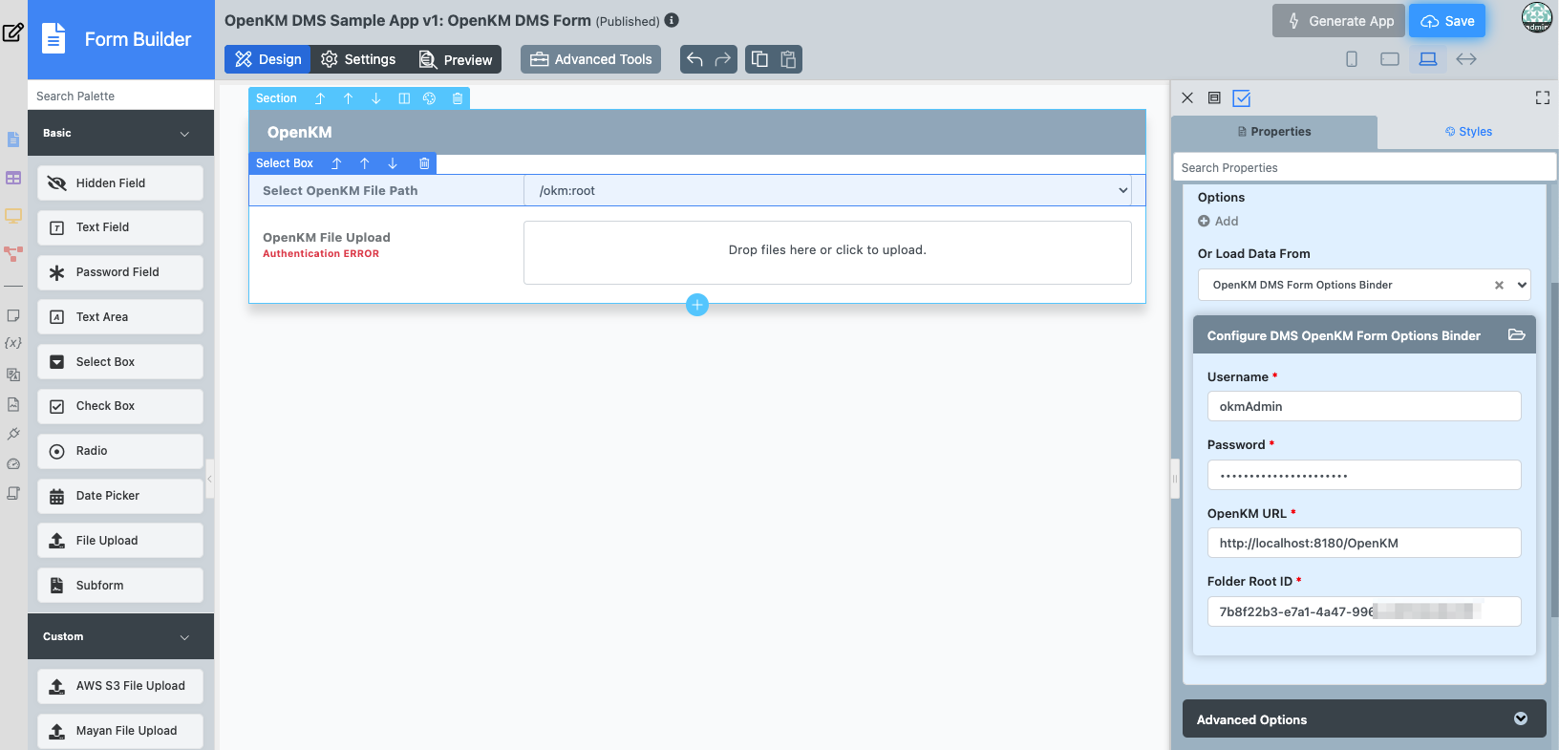Save the form
This screenshot has width=1559, height=750.
pos(1447,21)
